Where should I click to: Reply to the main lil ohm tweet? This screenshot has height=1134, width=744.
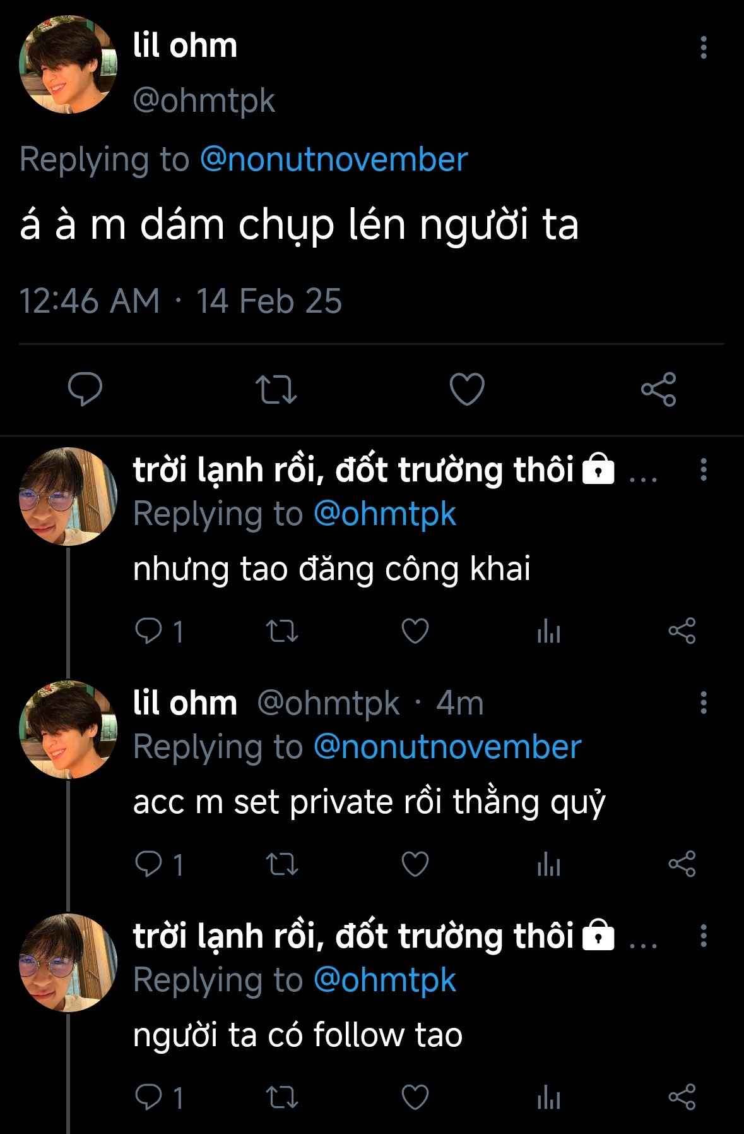pos(85,389)
